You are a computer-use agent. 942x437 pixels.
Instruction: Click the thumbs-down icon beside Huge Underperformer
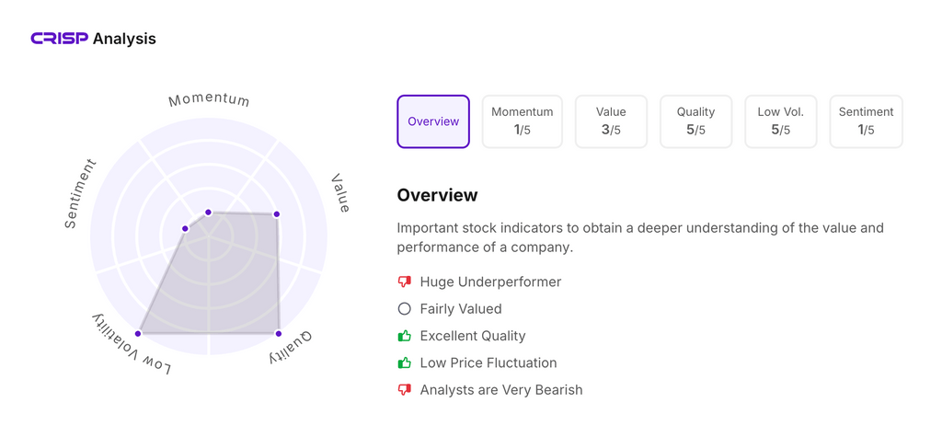pos(404,282)
